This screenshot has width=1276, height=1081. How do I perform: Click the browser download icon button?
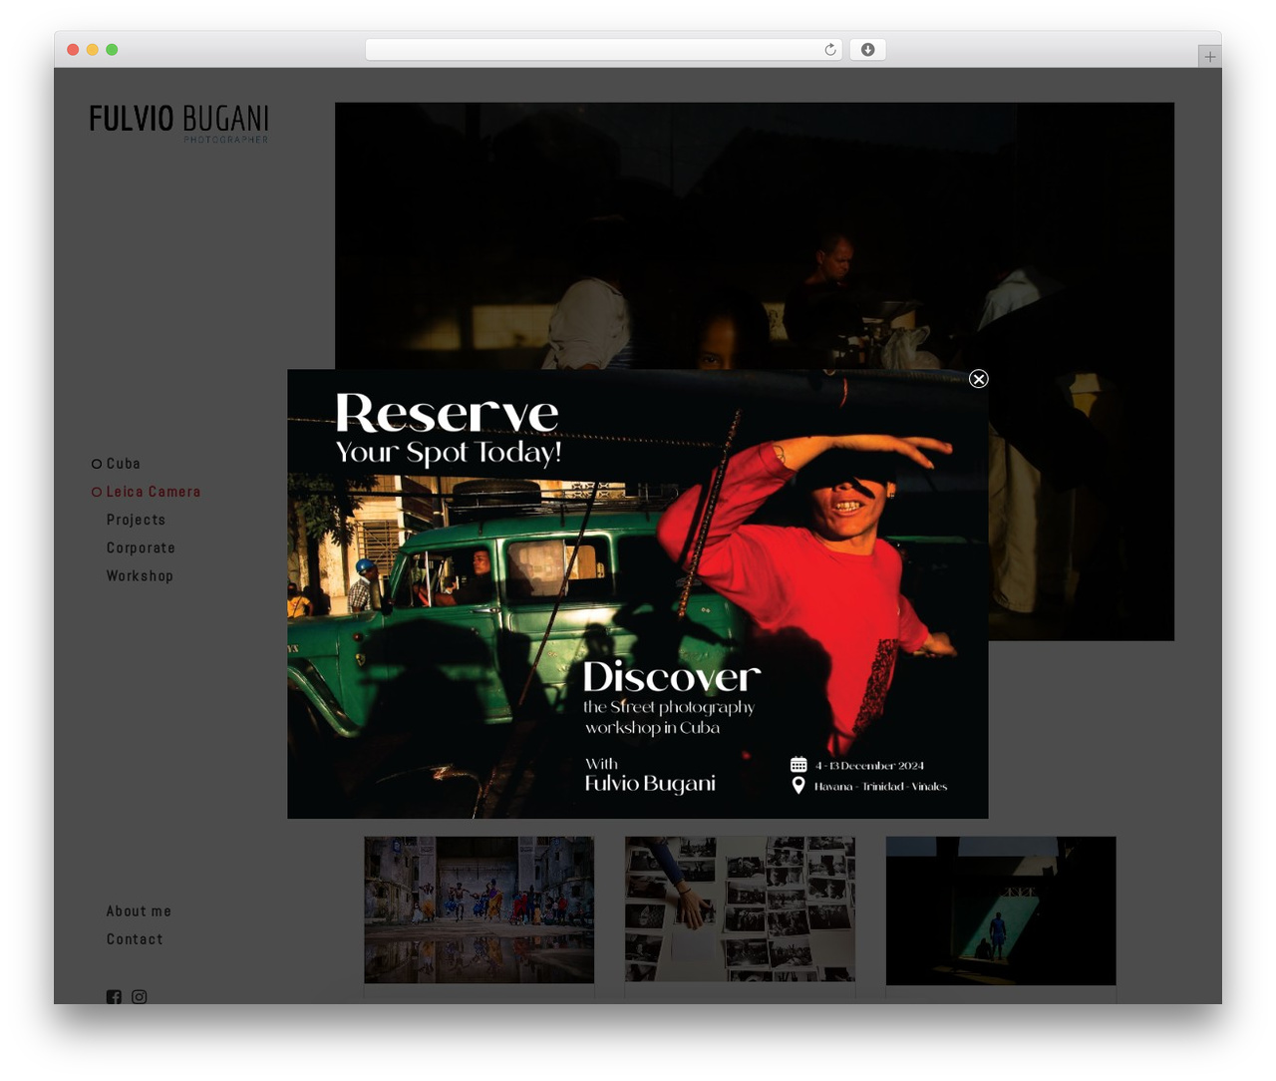868,50
